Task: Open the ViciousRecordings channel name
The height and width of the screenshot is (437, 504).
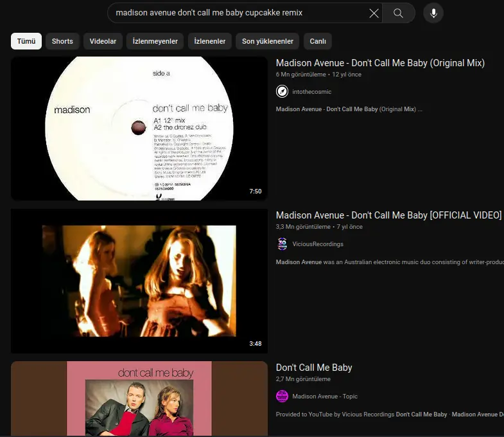Action: pyautogui.click(x=318, y=244)
